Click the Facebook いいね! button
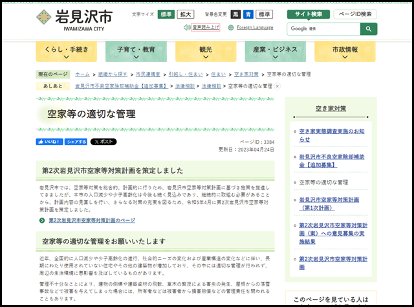The image size is (414, 307). [49, 142]
